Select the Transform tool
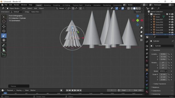 pyautogui.click(x=4, y=40)
